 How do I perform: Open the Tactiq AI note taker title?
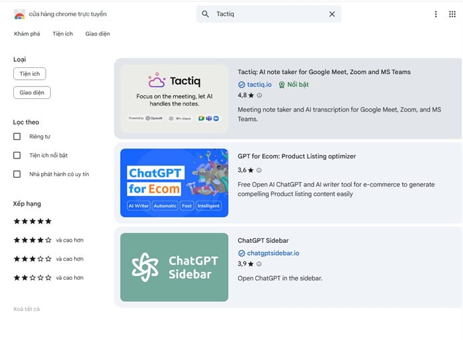click(x=324, y=72)
